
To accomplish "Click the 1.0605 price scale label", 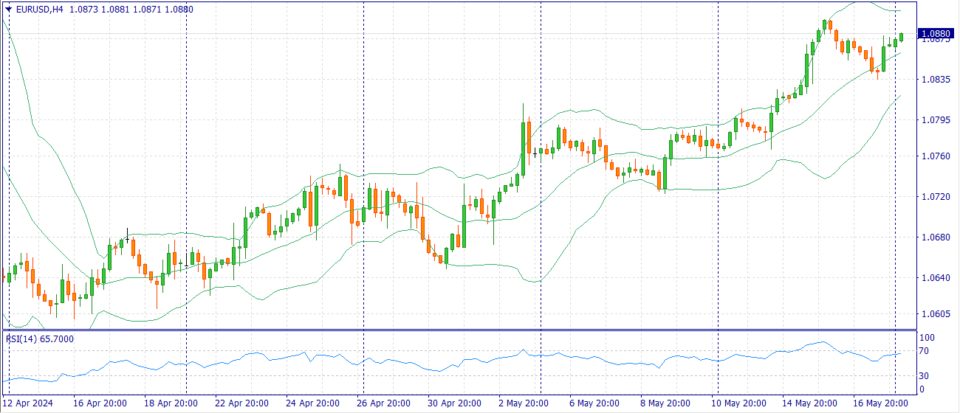I will pos(937,314).
